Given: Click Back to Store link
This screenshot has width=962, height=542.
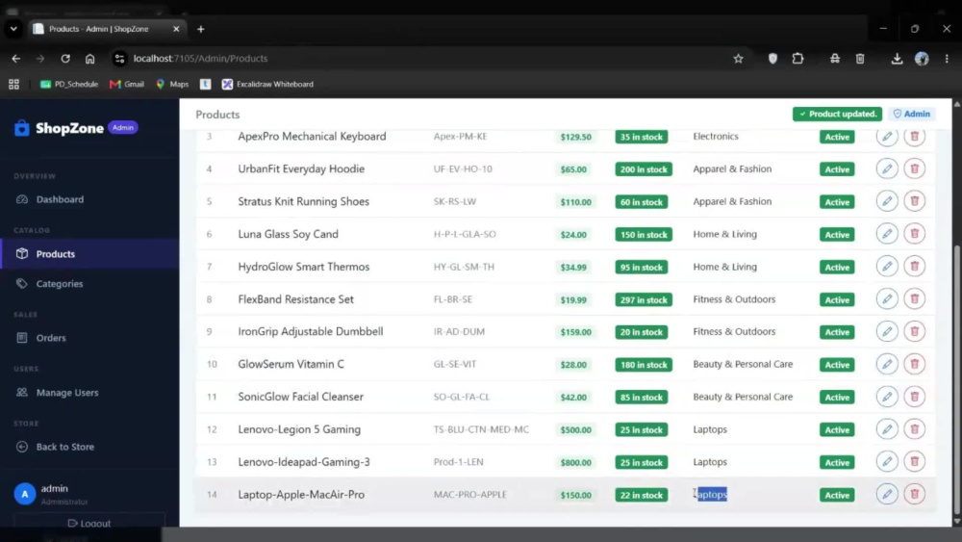Looking at the screenshot, I should click(89, 447).
